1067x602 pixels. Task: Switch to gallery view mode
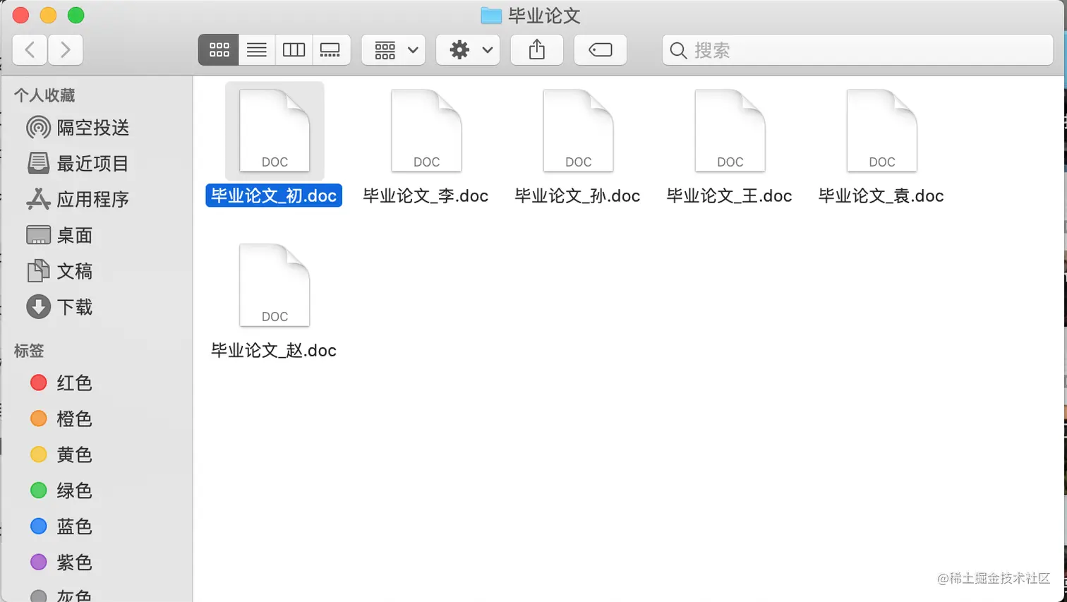click(330, 49)
